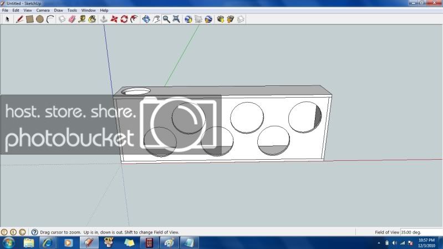Click the question mark Instructor icon in status bar
The height and width of the screenshot is (249, 443).
point(34,232)
